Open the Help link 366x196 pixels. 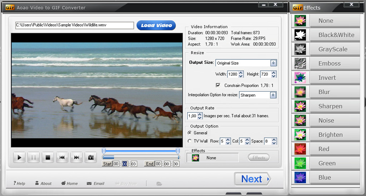point(19,183)
